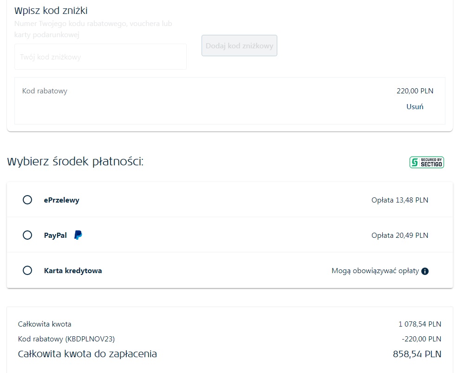
Task: Choose the PayPal radio button
Action: [27, 235]
